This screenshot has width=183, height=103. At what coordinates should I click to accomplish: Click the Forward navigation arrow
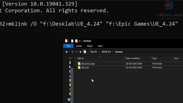(72, 52)
